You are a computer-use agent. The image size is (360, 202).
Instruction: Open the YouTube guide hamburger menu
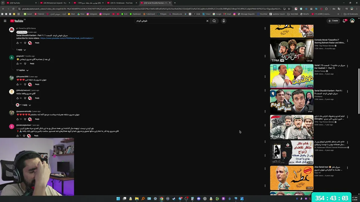click(5, 21)
